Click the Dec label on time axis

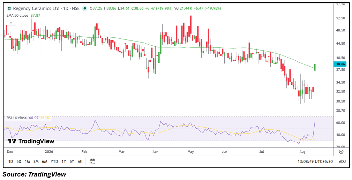[10, 152]
